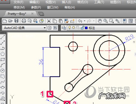Select the Rectangle tool
The image size is (136, 104).
click(x=3, y=60)
